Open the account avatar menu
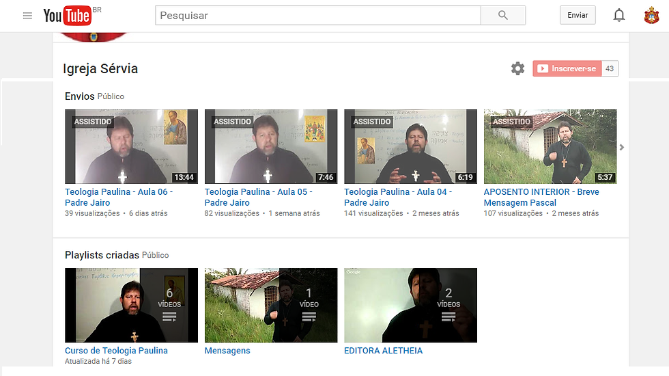Viewport: 669px width, 376px height. (x=651, y=15)
